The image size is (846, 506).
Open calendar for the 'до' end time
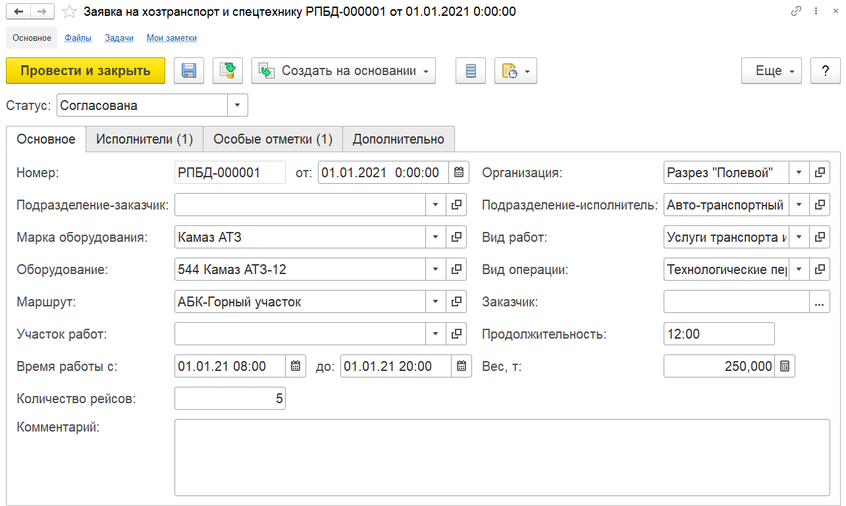coord(462,366)
